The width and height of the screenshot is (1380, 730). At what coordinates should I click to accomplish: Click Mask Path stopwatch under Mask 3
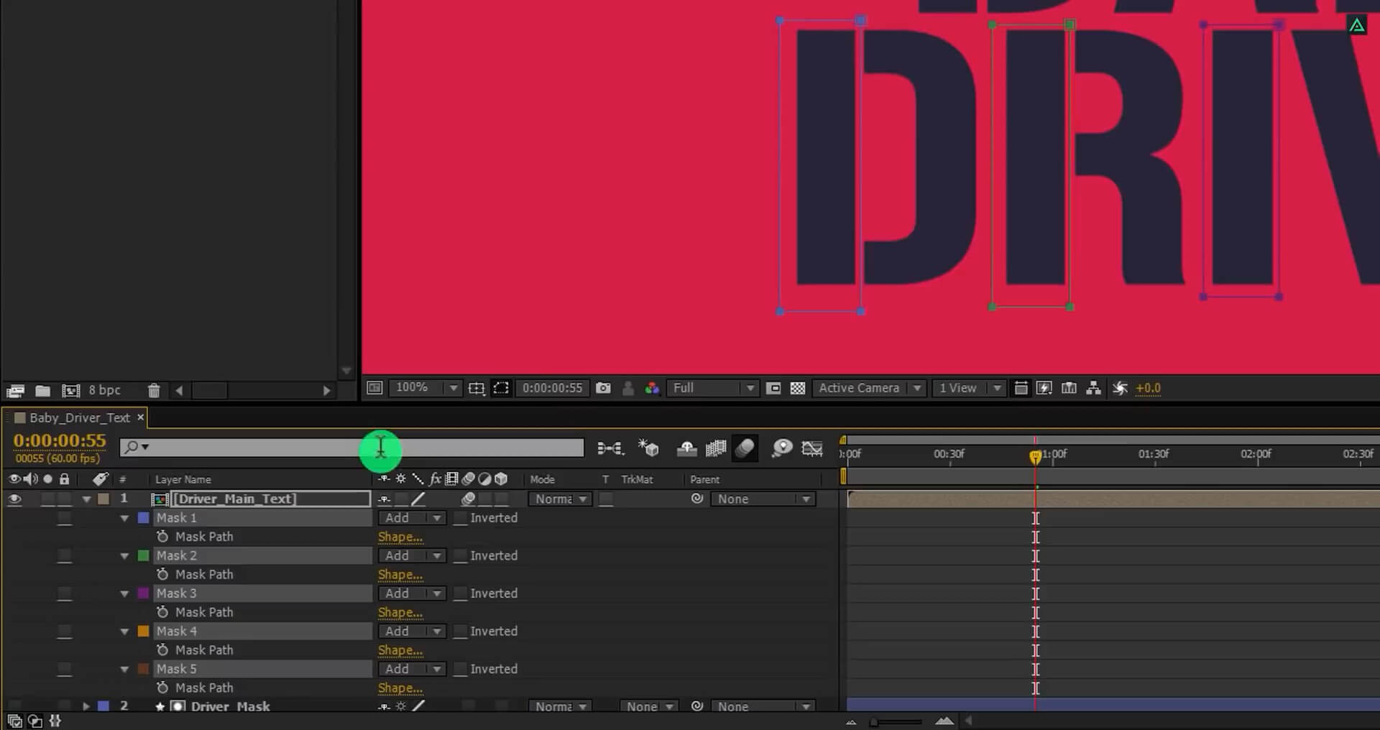click(x=162, y=611)
